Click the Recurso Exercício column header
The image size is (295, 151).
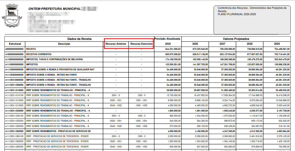point(141,44)
